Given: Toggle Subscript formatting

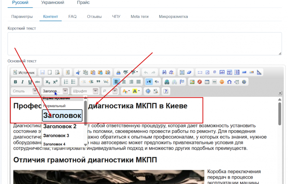Looking at the screenshot, I should tap(48, 82).
